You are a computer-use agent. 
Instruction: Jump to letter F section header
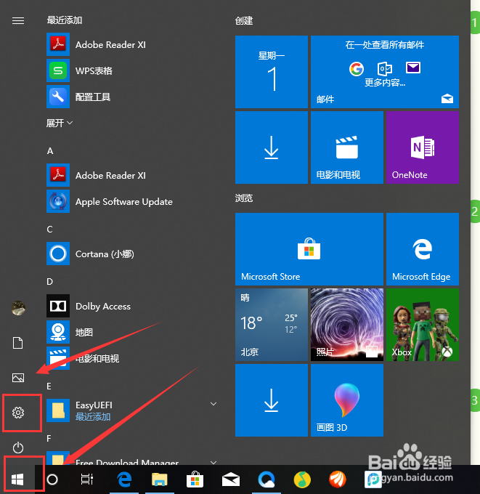[x=49, y=439]
